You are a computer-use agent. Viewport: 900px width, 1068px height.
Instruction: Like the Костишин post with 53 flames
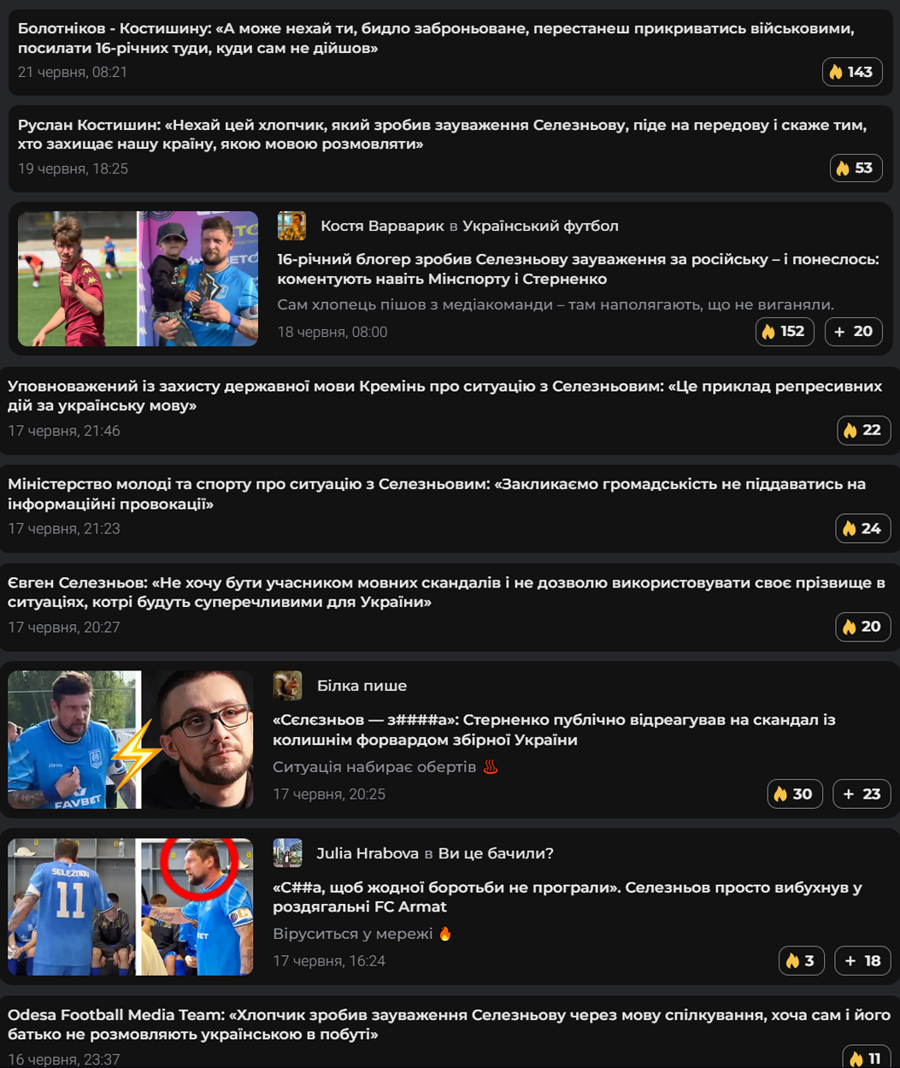[x=856, y=168]
